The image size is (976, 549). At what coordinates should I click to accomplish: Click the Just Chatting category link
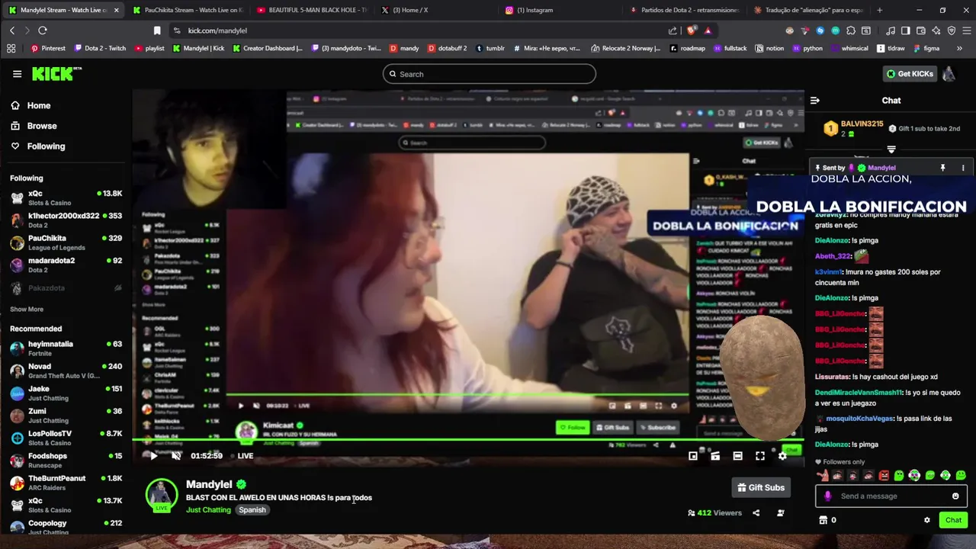[208, 510]
